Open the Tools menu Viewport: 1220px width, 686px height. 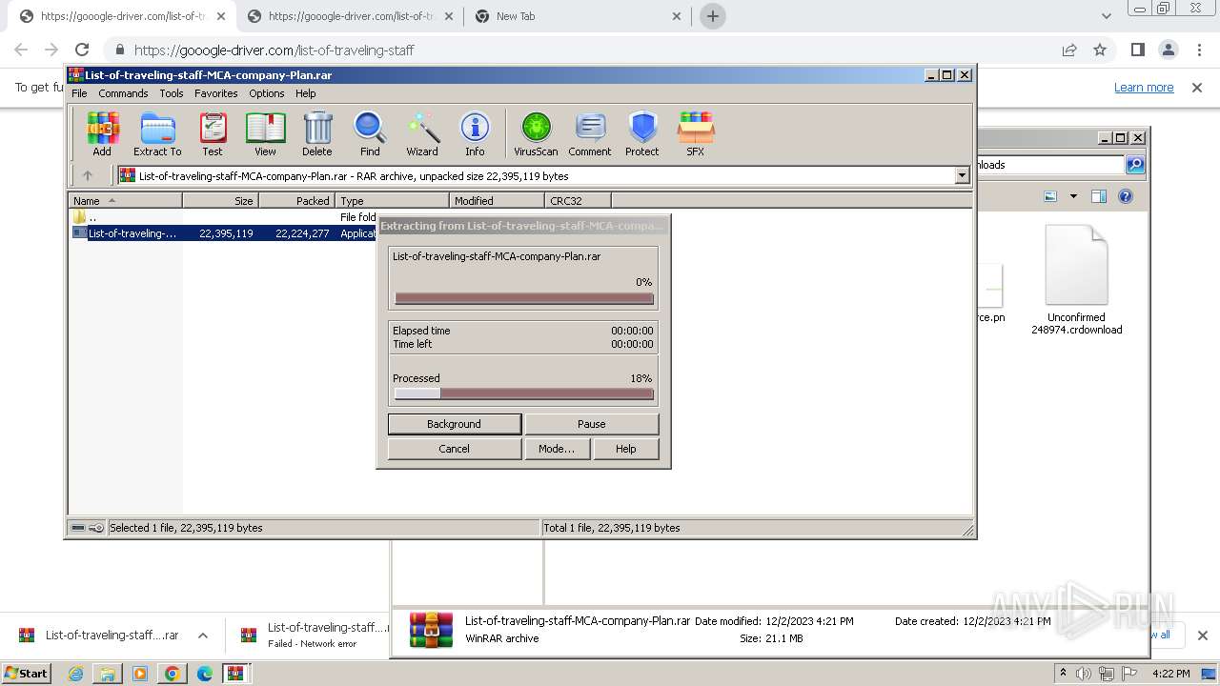(172, 93)
